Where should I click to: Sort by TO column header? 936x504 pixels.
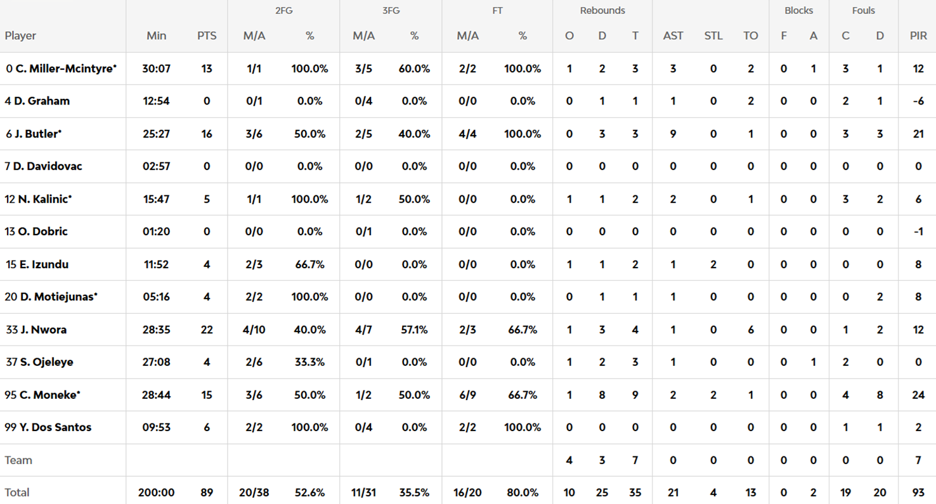(750, 36)
